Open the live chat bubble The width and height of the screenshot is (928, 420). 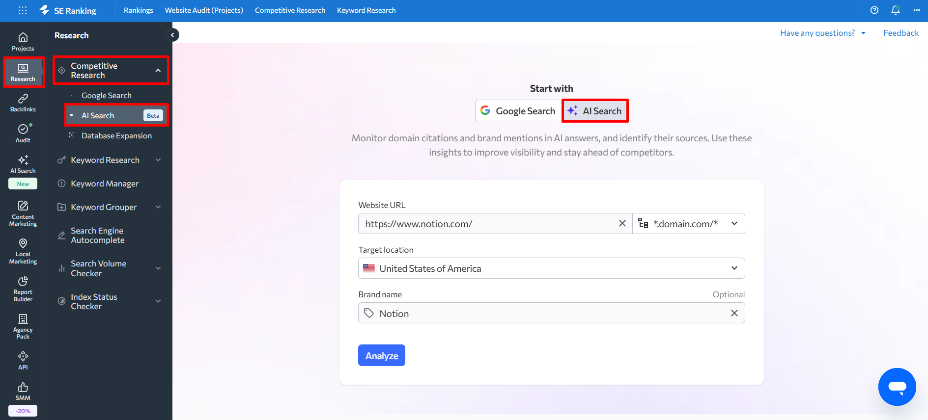click(x=897, y=387)
